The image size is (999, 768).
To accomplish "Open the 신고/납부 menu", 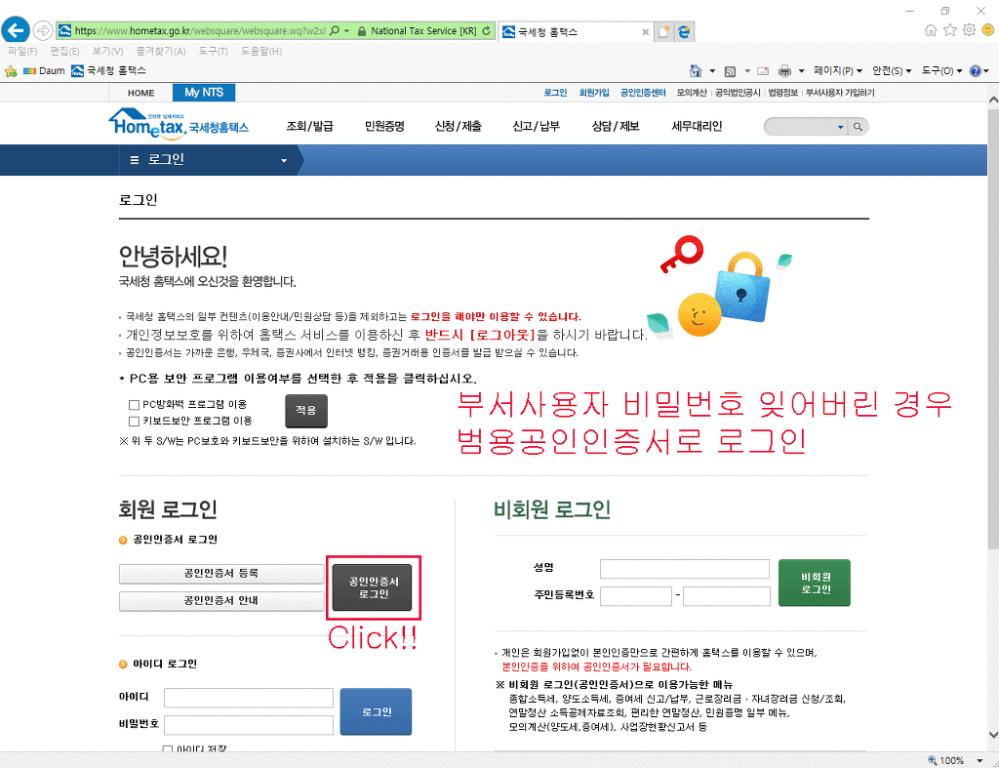I will click(x=536, y=126).
